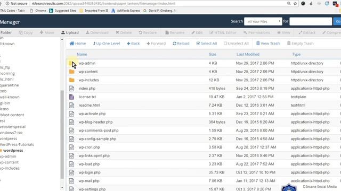Click the Back navigation button
Screen dimensions: 341x191
[x=133, y=44]
